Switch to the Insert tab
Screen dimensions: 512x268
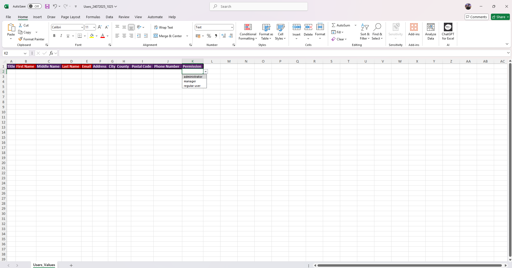coord(37,17)
